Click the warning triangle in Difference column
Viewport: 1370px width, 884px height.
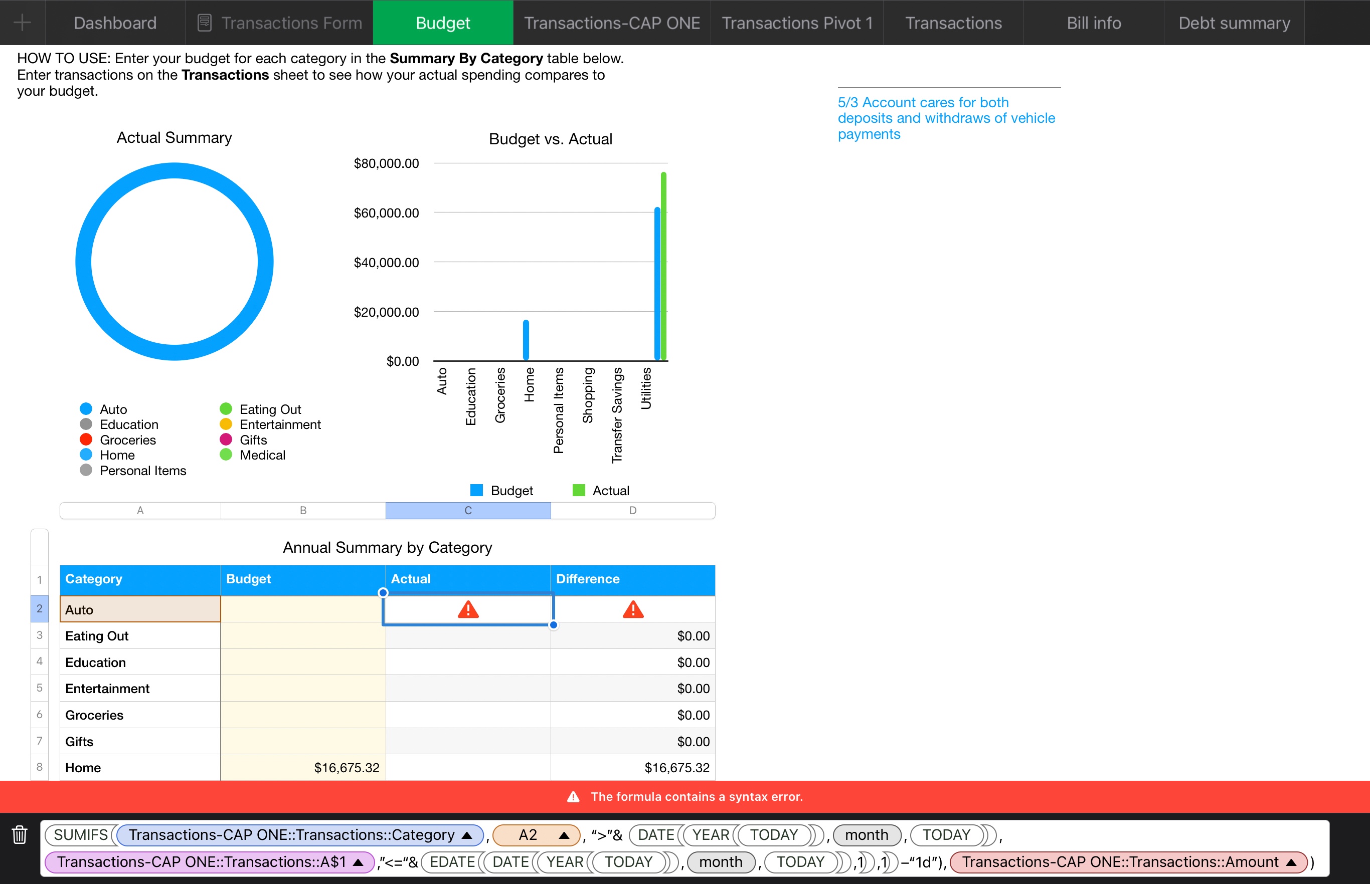(633, 609)
